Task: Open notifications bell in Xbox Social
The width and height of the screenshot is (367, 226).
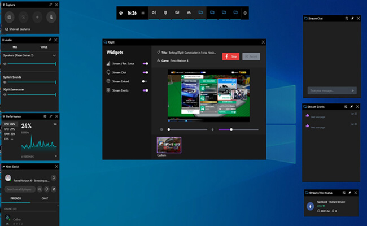Action: (54, 178)
